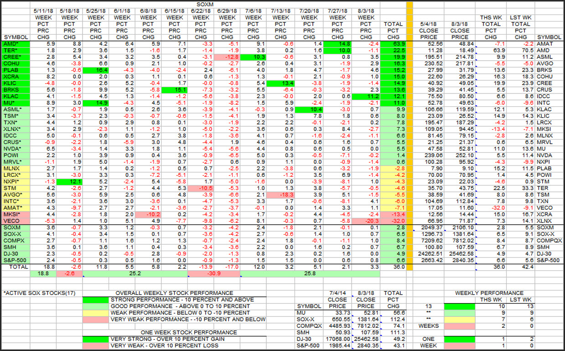
Task: Select GOOD PERFORMANCE - ABOVE 0 TO 10 PERCENT
Action: coord(180,306)
